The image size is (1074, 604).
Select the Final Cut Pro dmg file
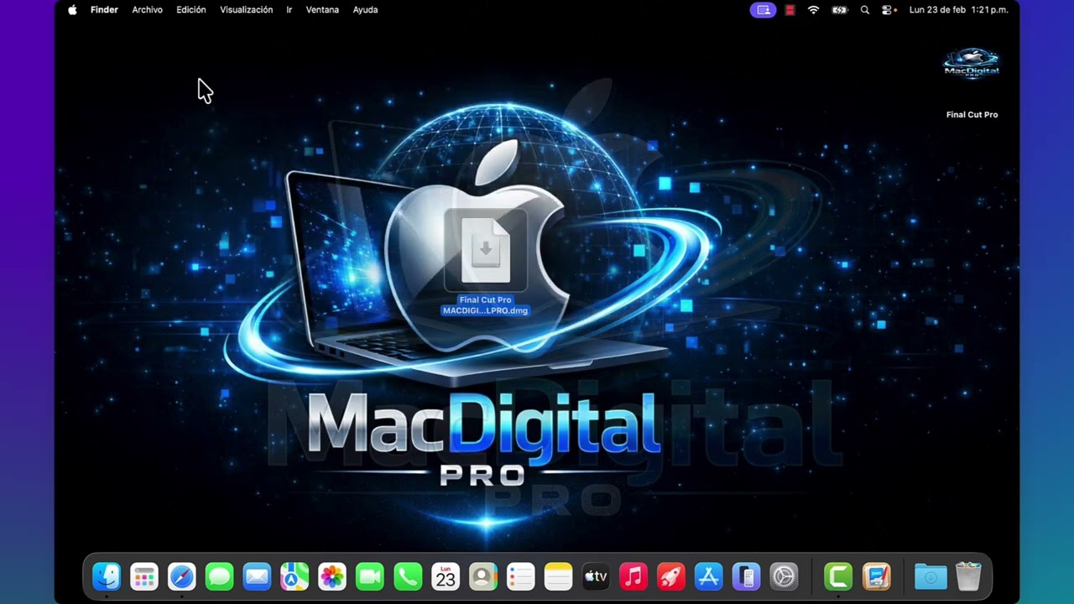pos(485,262)
